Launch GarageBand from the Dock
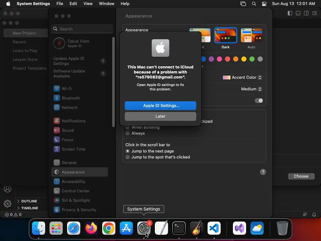This screenshot has height=241, width=321. (197, 228)
